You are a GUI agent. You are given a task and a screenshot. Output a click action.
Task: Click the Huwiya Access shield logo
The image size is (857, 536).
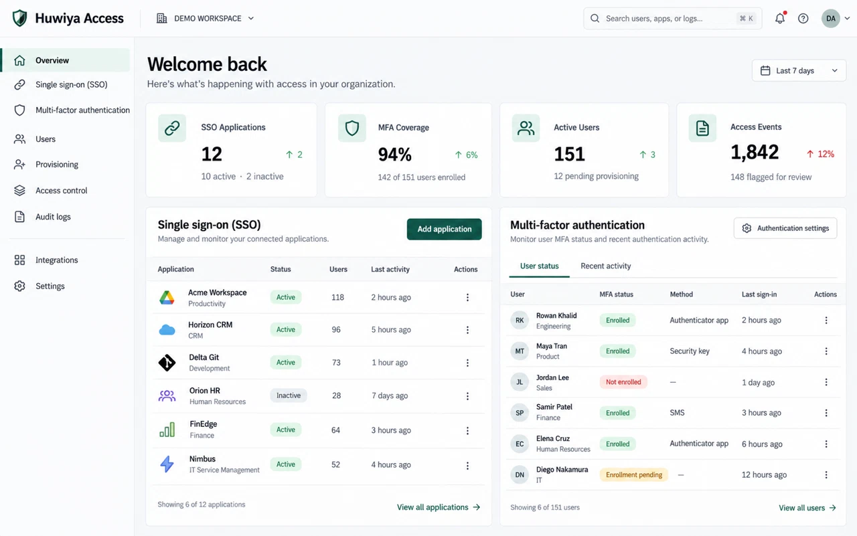pos(20,18)
